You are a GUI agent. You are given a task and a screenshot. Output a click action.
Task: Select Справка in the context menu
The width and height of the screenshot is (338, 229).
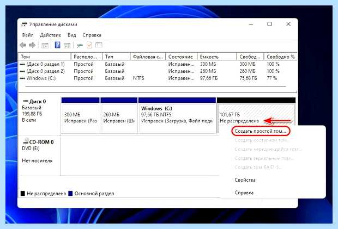pos(244,193)
